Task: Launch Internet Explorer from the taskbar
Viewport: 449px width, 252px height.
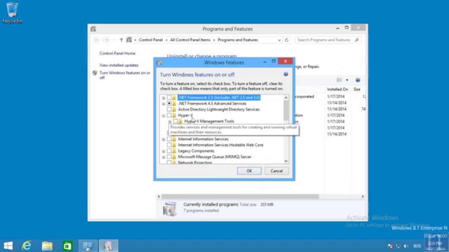Action: 27,246
